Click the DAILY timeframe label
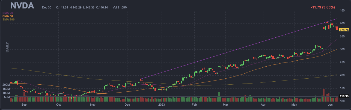 pyautogui.click(x=7, y=47)
